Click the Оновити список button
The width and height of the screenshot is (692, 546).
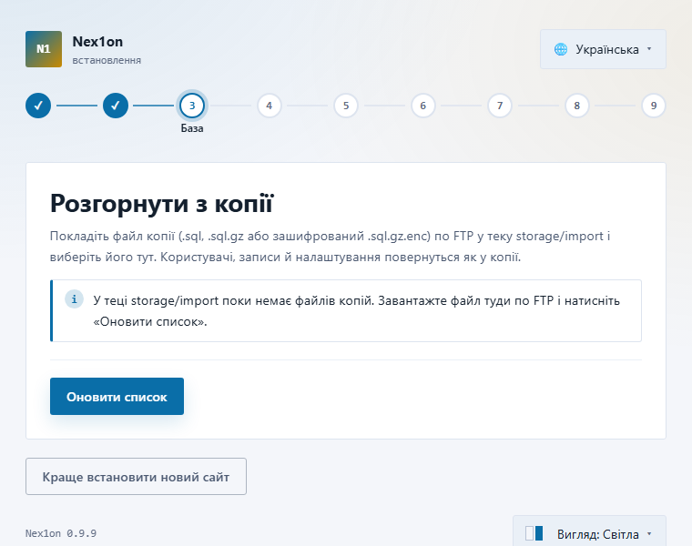tap(117, 396)
